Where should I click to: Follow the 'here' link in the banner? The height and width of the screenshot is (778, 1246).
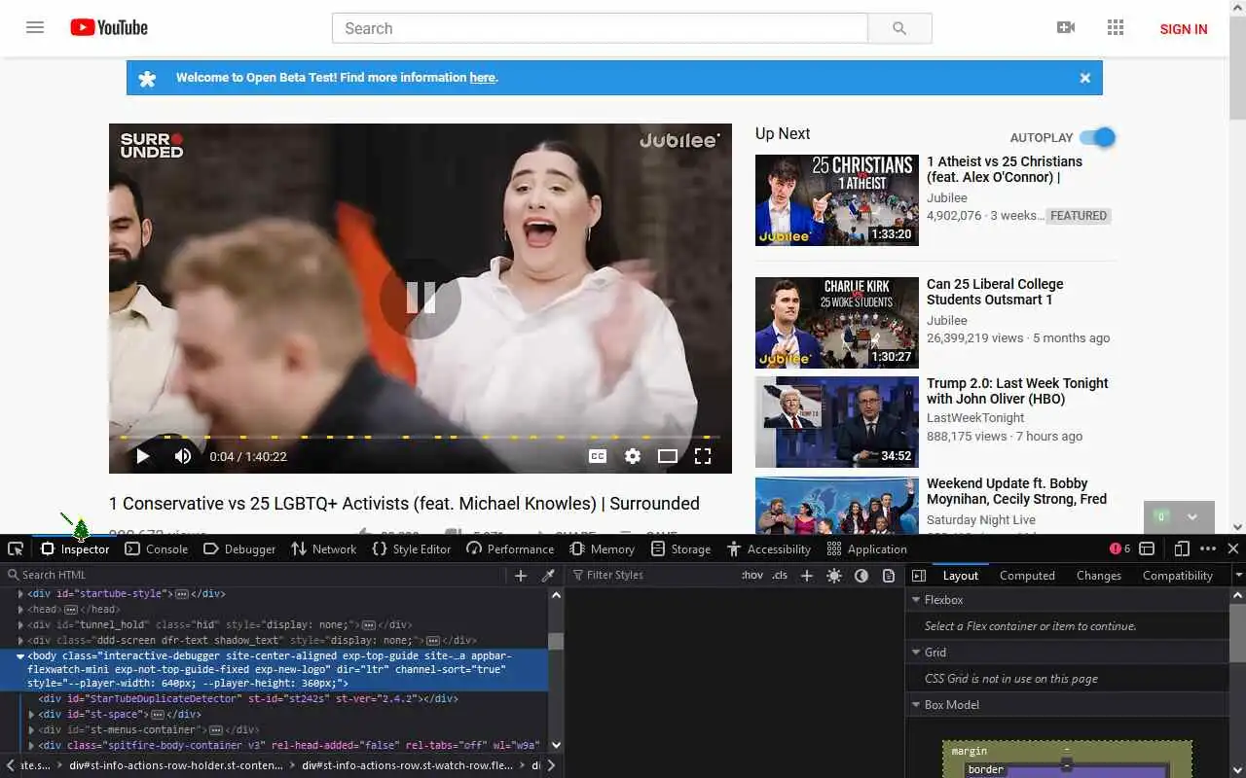(483, 78)
